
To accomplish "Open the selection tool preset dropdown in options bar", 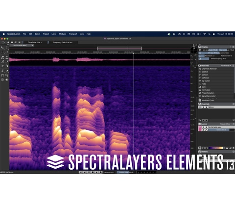I will 3,42.
